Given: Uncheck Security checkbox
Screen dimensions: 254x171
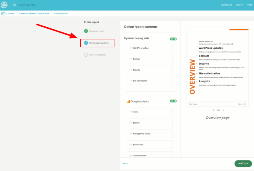Looking at the screenshot, I should [x=131, y=70].
